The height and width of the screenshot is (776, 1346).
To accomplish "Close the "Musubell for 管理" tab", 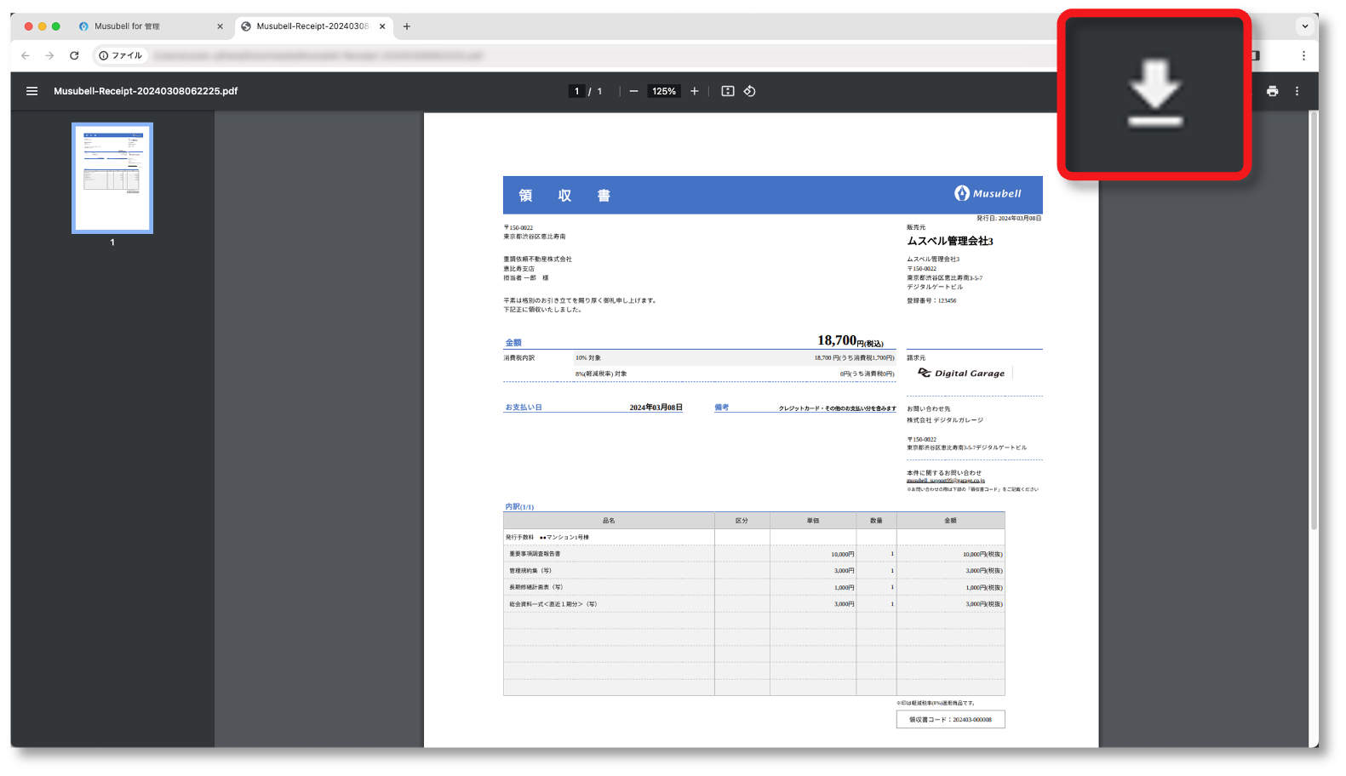I will [220, 26].
